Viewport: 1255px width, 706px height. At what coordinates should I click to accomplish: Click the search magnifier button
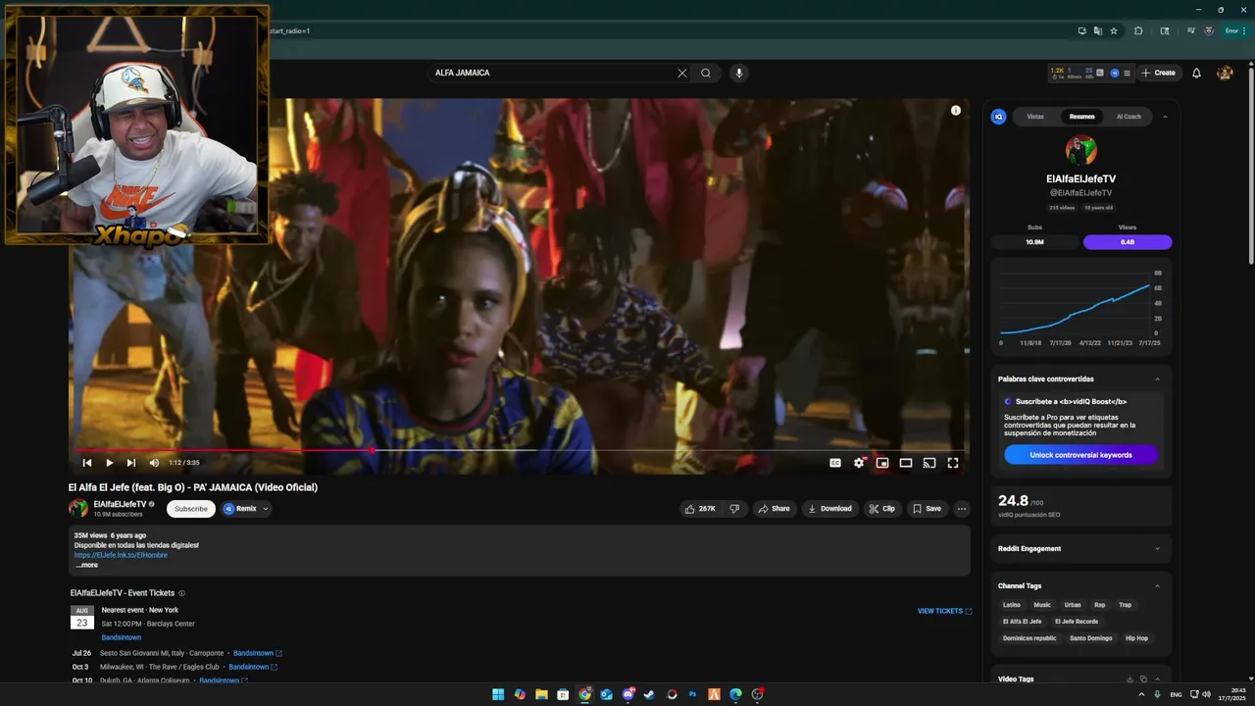point(706,73)
